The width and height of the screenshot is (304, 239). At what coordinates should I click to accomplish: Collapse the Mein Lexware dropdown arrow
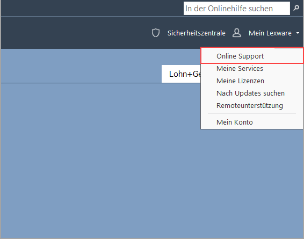[298, 33]
